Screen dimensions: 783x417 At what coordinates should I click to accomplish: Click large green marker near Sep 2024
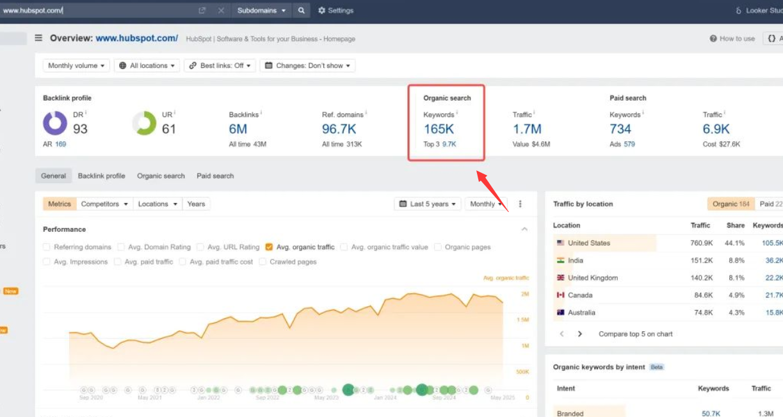[x=422, y=389]
